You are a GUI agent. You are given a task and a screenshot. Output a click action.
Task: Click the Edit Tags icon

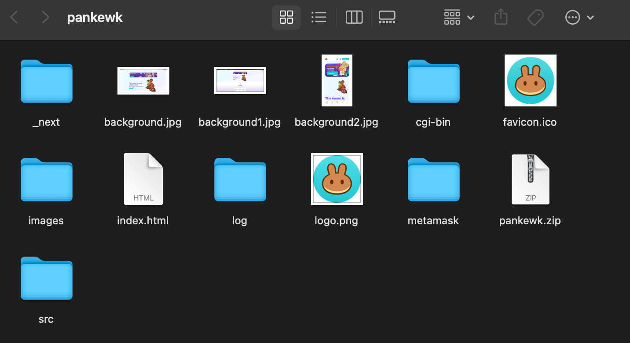(x=535, y=18)
